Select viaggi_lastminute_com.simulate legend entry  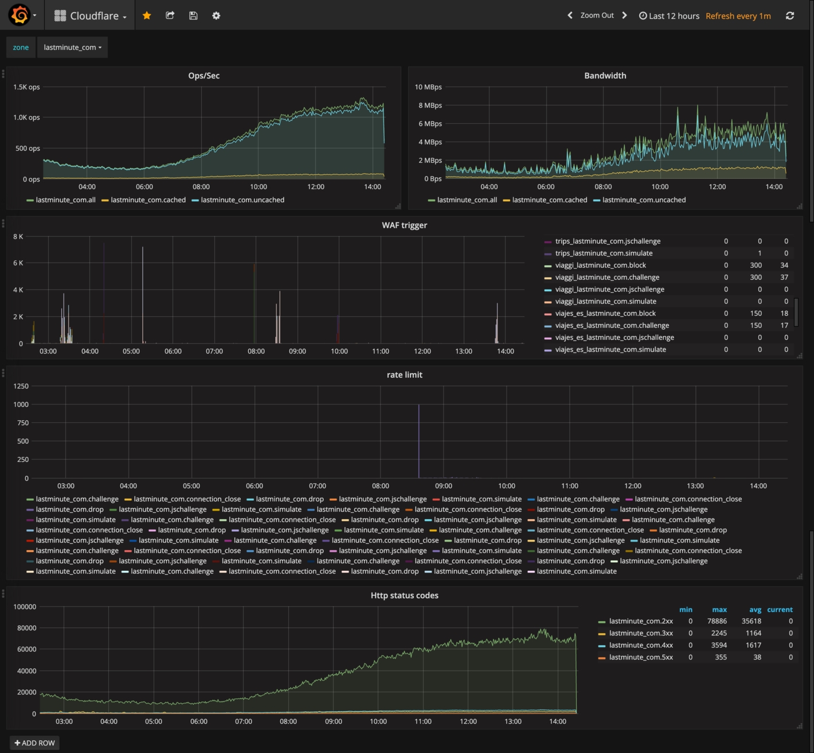click(x=606, y=301)
